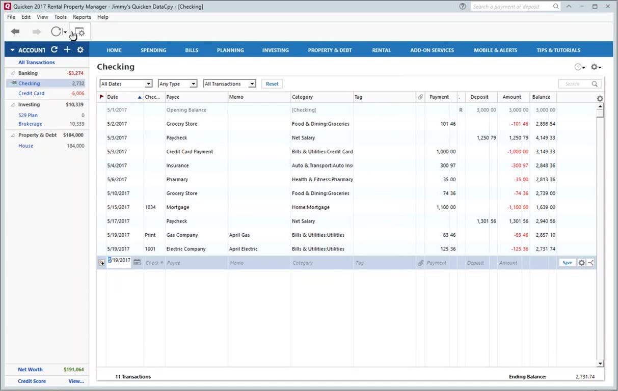
Task: Open the All Dates filter dropdown
Action: 126,84
